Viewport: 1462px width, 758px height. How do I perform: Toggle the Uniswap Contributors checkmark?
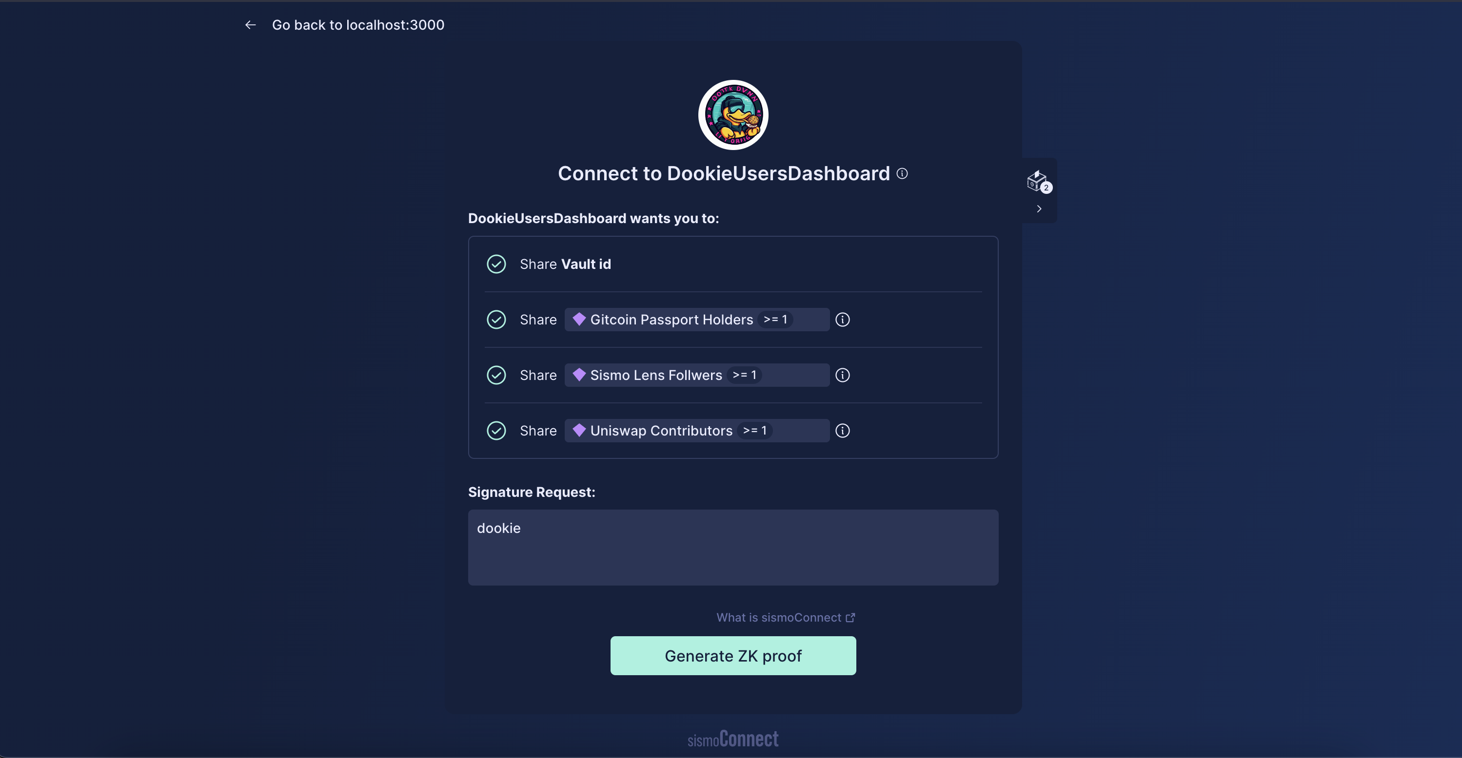coord(496,431)
